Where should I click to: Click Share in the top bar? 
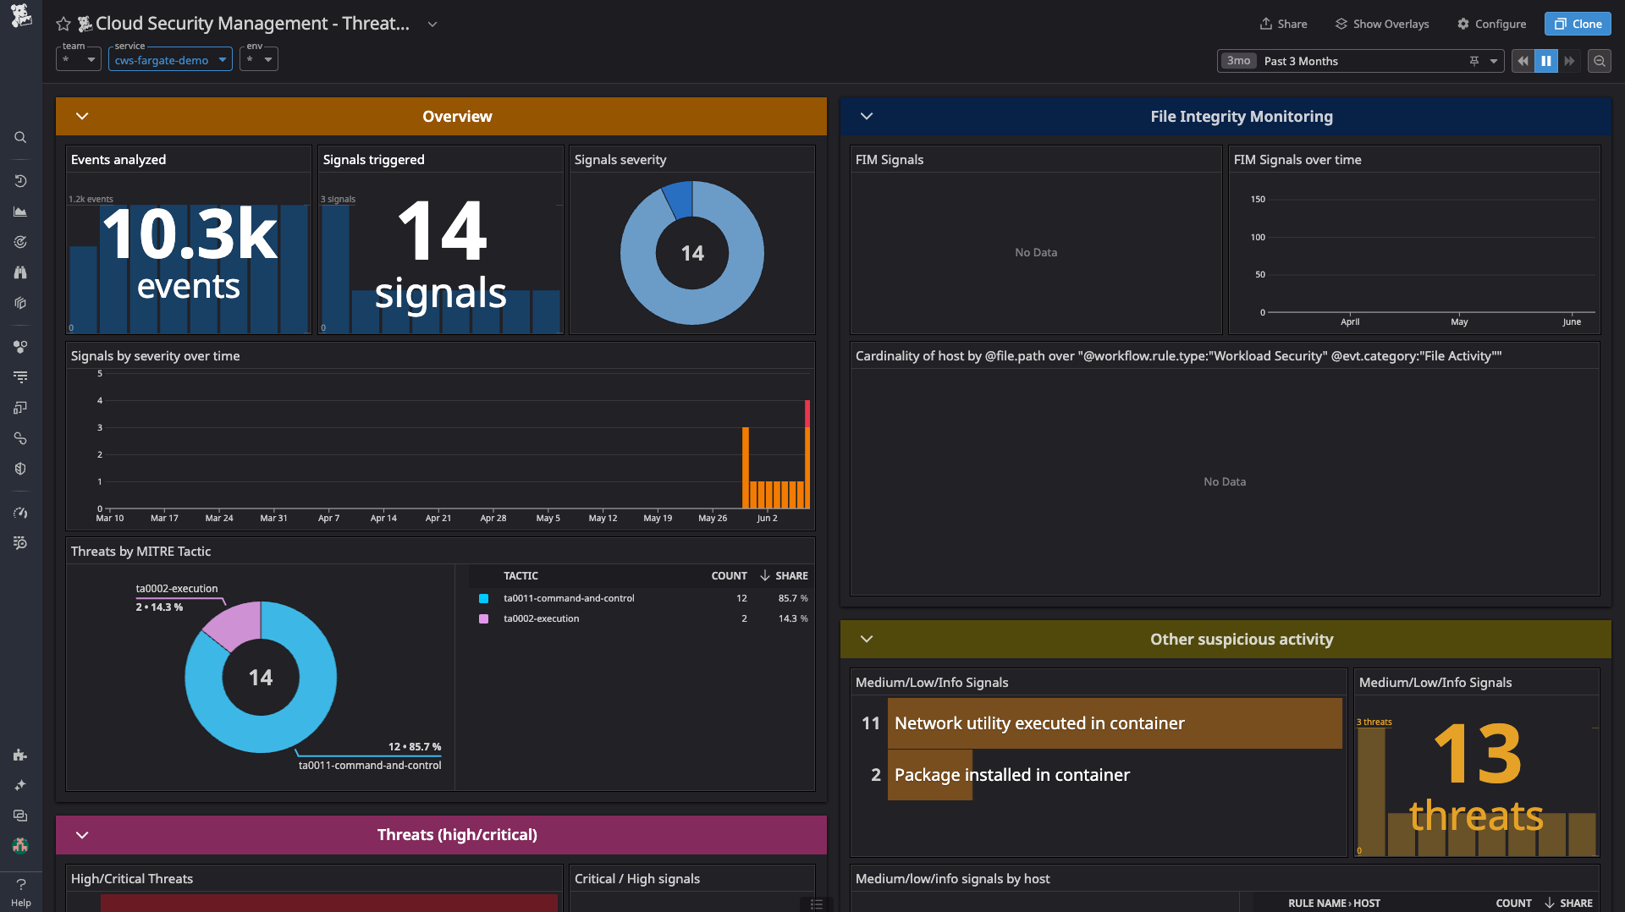(1283, 24)
